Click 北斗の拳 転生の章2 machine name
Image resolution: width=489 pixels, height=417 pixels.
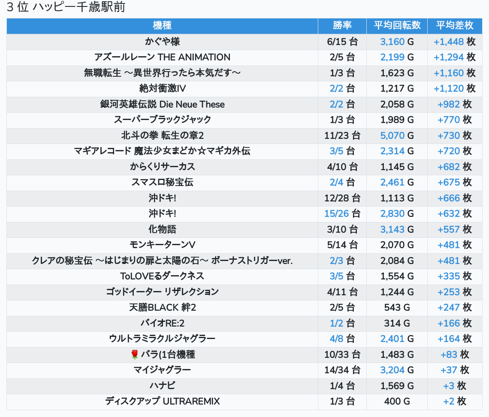tap(162, 135)
